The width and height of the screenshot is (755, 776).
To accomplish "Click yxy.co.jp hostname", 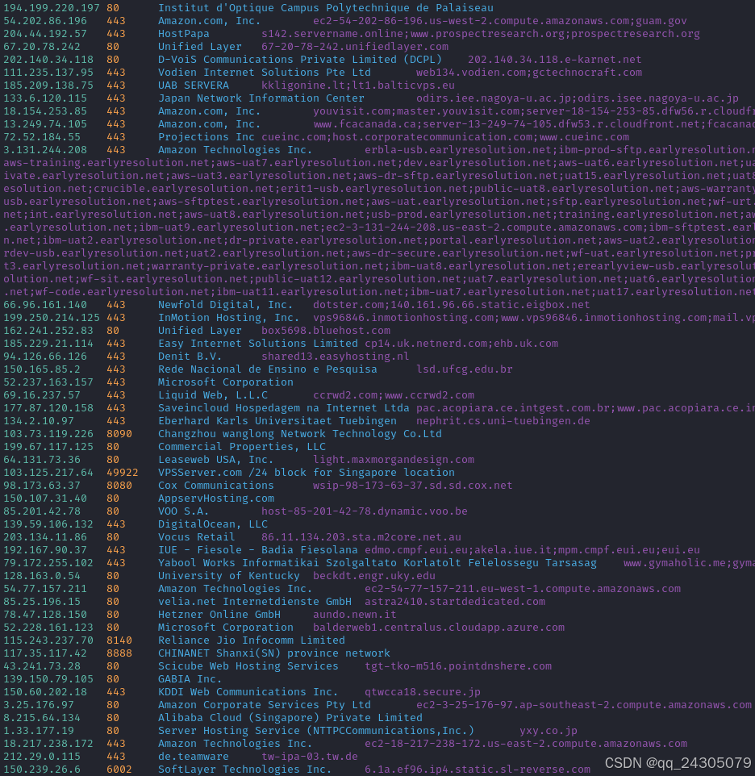I will (x=549, y=729).
